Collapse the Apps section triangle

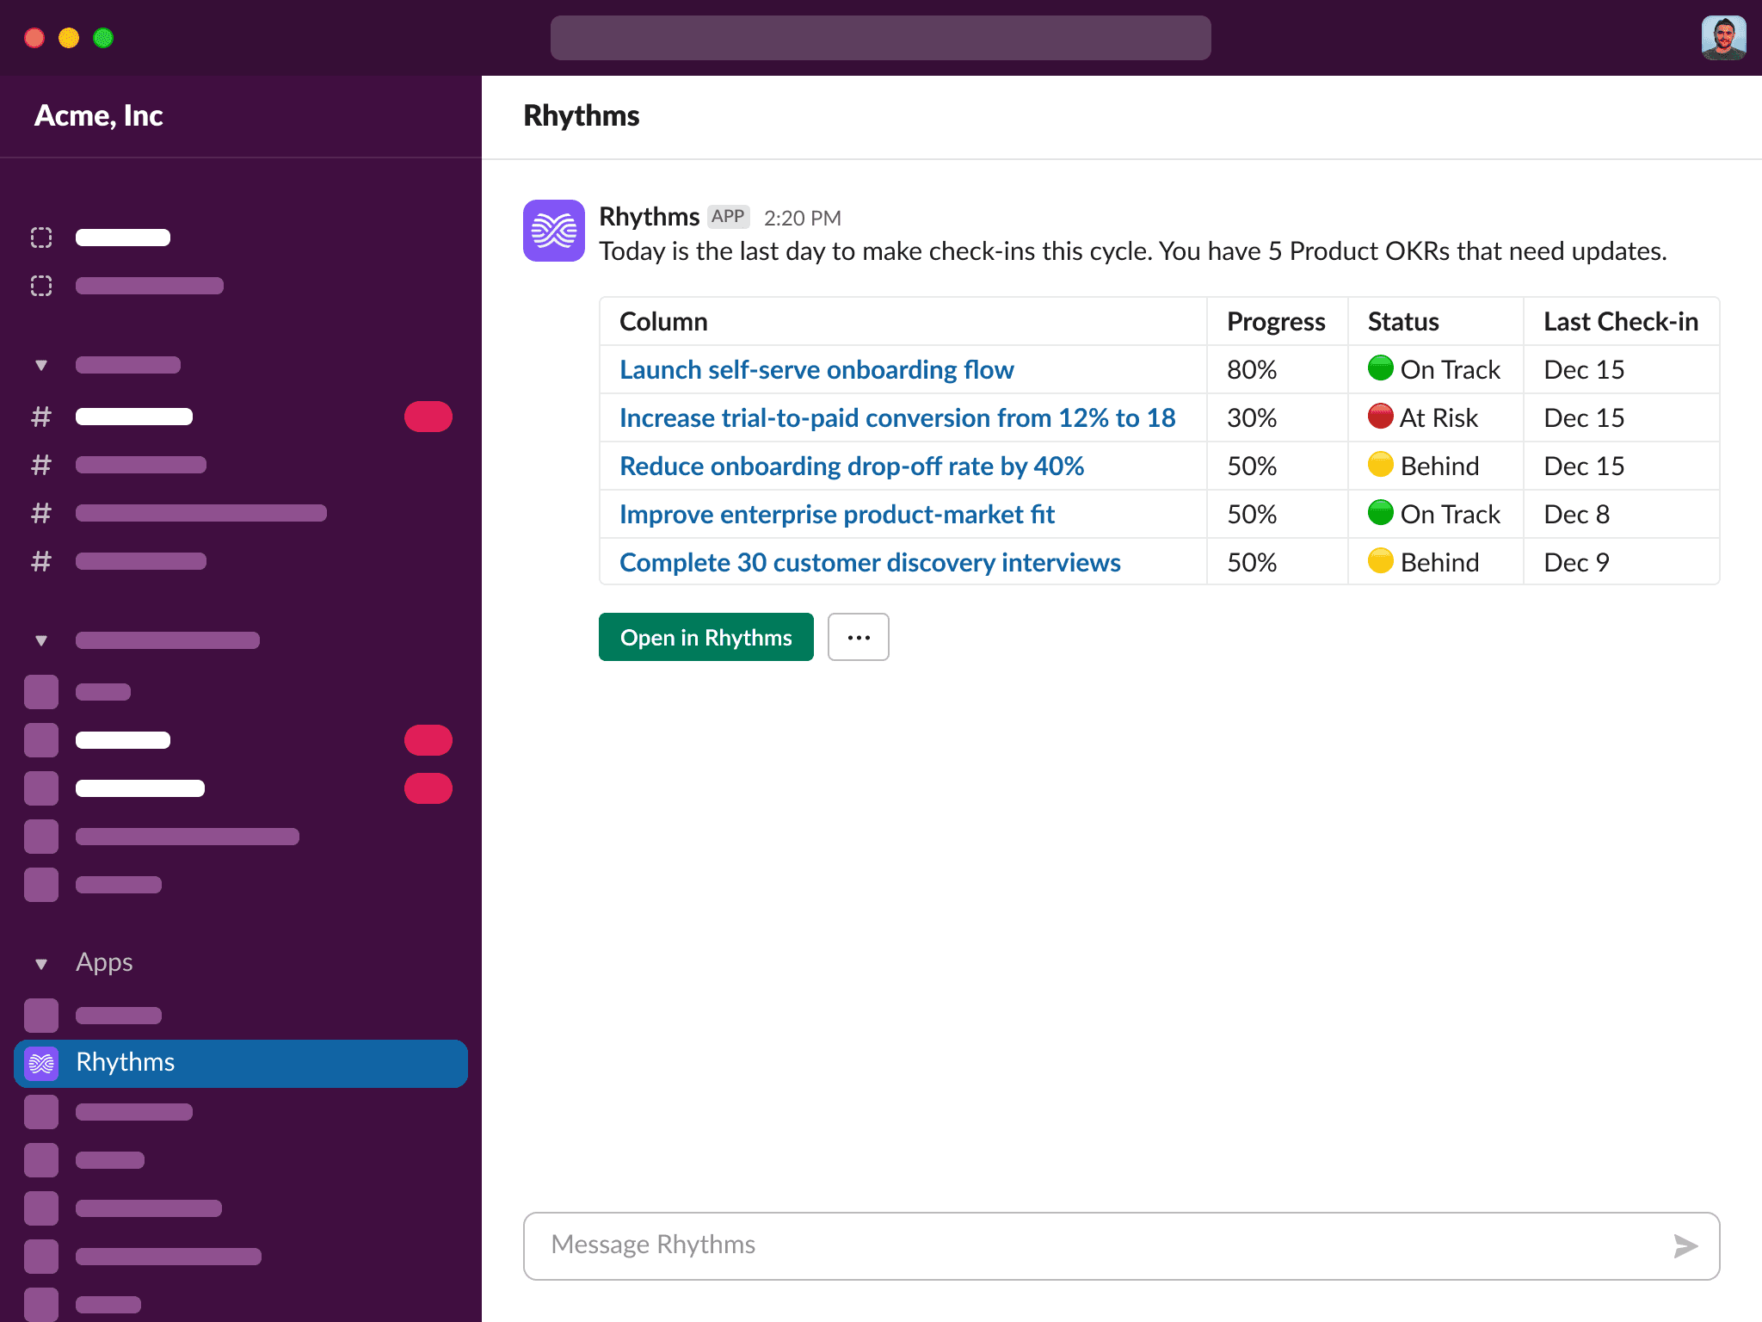41,964
